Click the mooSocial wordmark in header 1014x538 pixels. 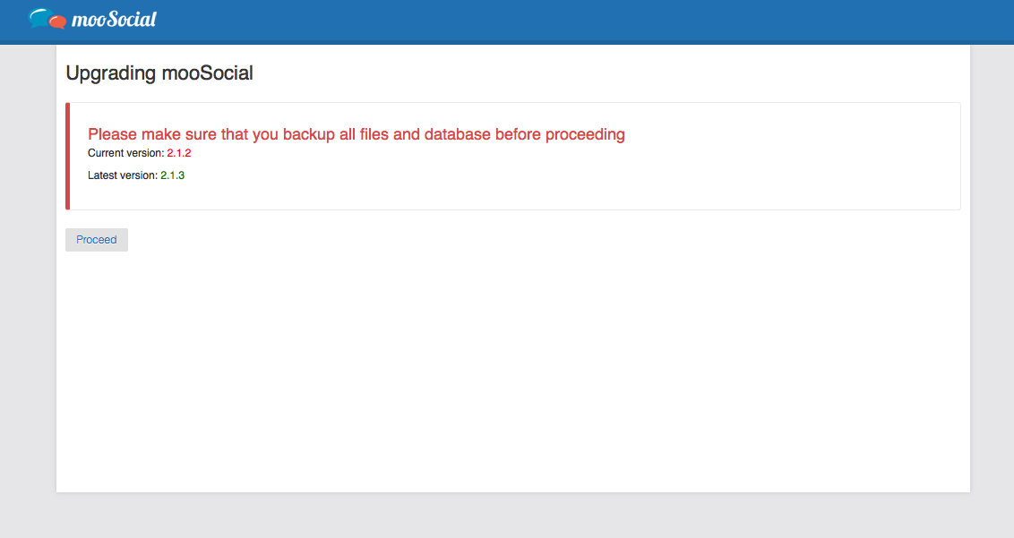point(114,19)
